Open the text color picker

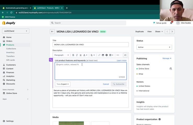coord(85,55)
